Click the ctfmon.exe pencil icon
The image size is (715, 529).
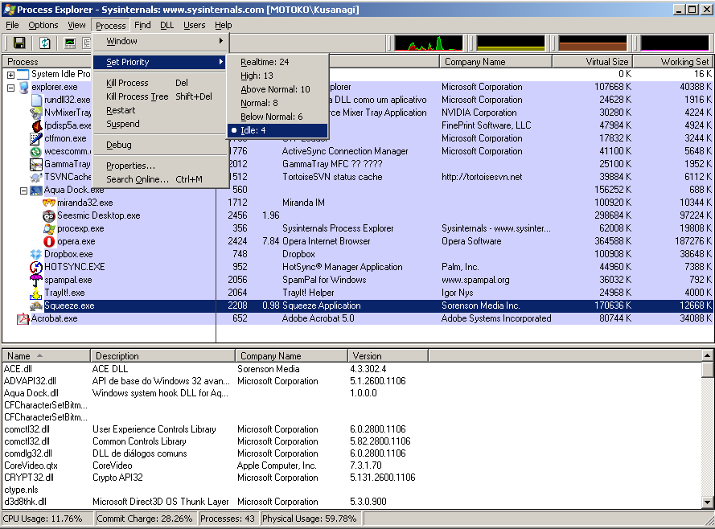36,138
